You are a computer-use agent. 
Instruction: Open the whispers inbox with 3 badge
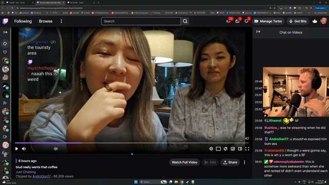pos(237,21)
